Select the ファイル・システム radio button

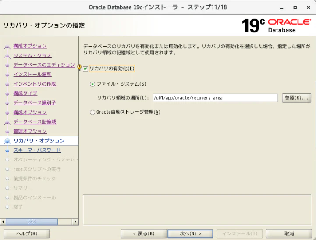[92, 84]
